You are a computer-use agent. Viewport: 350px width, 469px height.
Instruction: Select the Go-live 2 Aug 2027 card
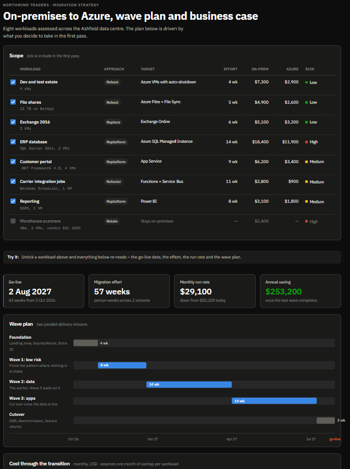click(x=44, y=291)
